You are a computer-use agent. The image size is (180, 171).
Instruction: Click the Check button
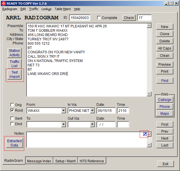[129, 18]
